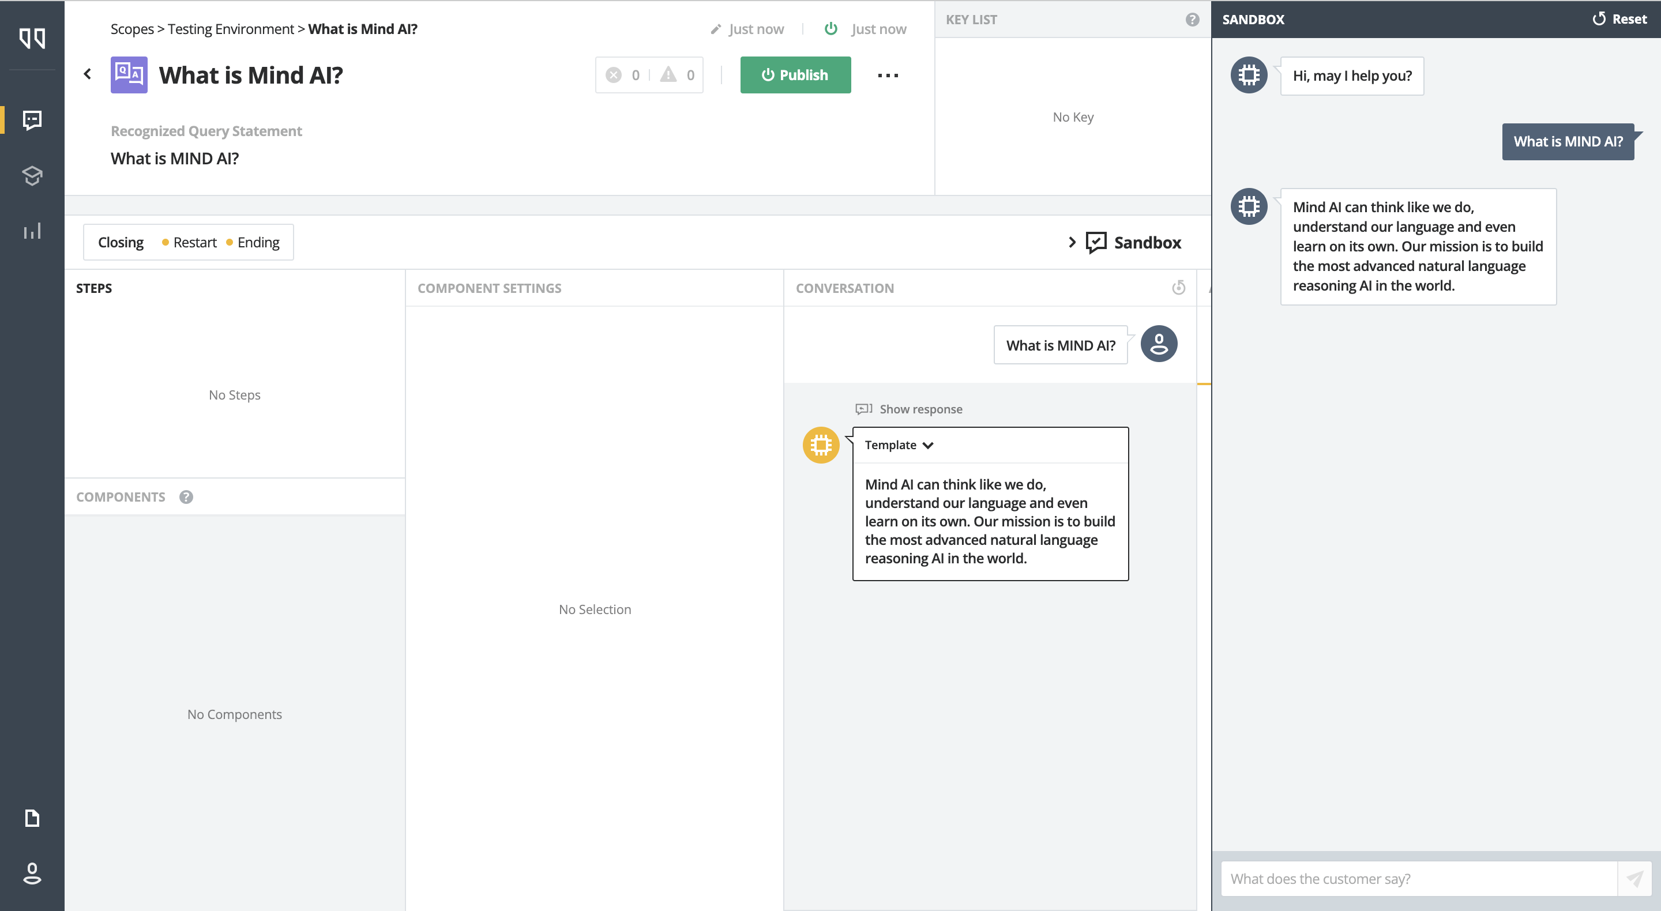1661x911 pixels.
Task: Click the yellow bot chip avatar icon
Action: (x=821, y=445)
